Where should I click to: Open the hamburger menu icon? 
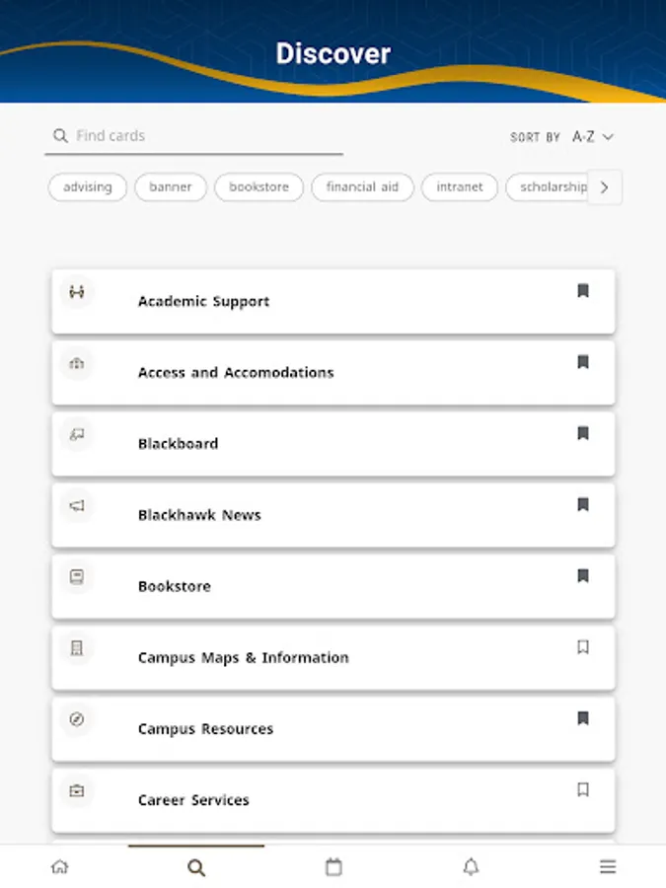(x=608, y=866)
